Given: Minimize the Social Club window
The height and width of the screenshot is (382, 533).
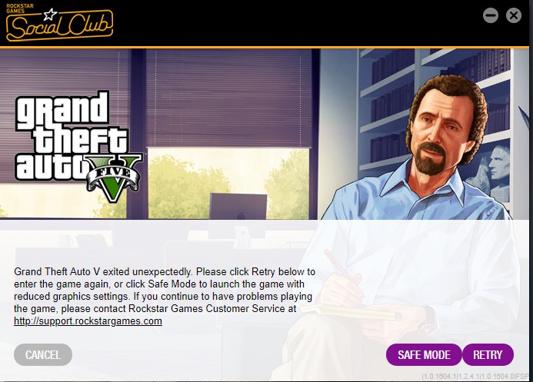Looking at the screenshot, I should [491, 15].
